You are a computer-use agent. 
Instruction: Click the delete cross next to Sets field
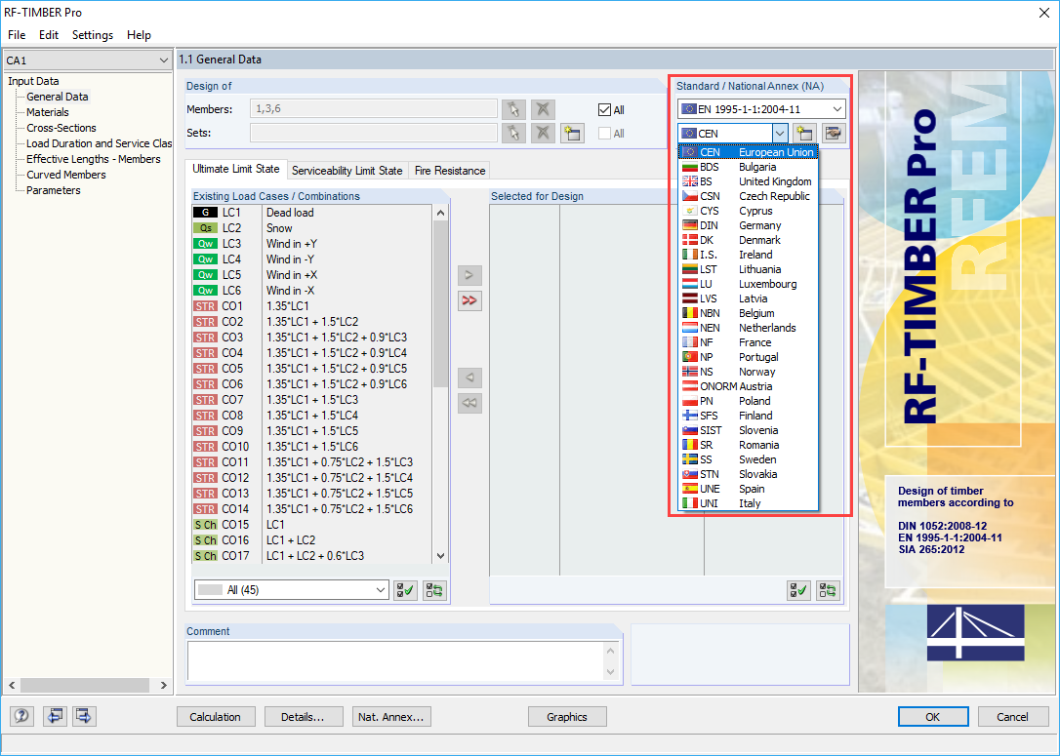click(543, 133)
